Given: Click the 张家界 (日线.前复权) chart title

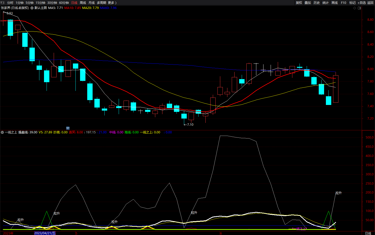Looking at the screenshot, I should (x=15, y=8).
